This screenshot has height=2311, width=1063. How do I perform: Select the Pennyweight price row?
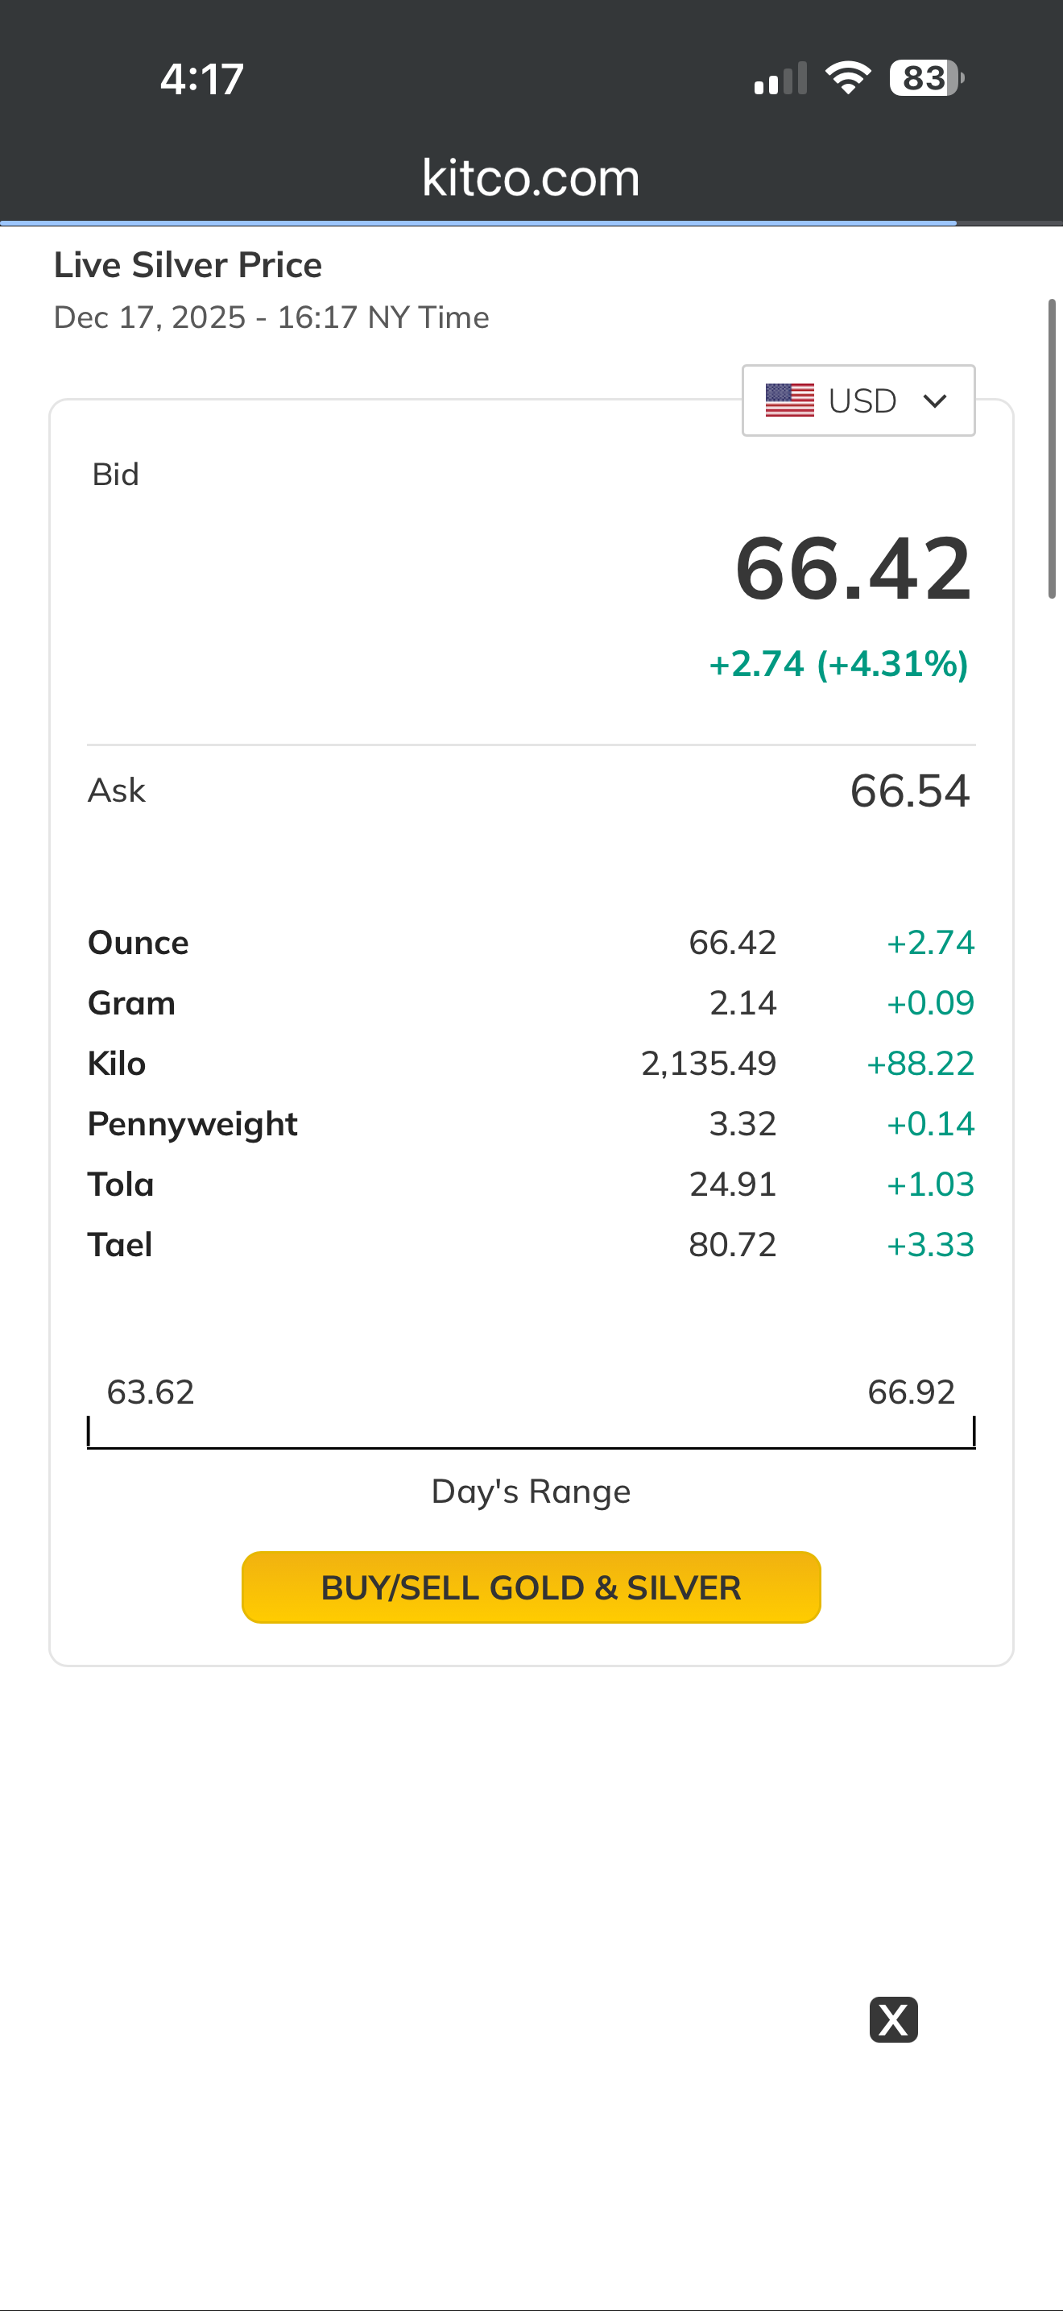pyautogui.click(x=531, y=1123)
